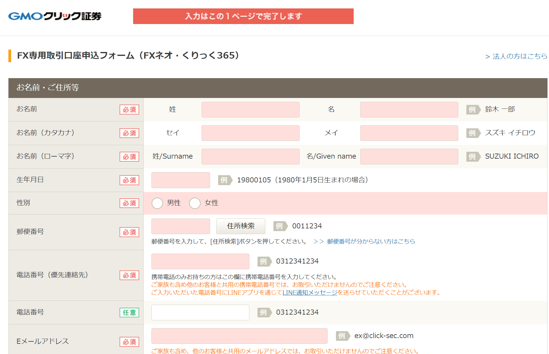The width and height of the screenshot is (549, 354).
Task: Click the 必須 badge in 性別 row
Action: click(x=129, y=203)
